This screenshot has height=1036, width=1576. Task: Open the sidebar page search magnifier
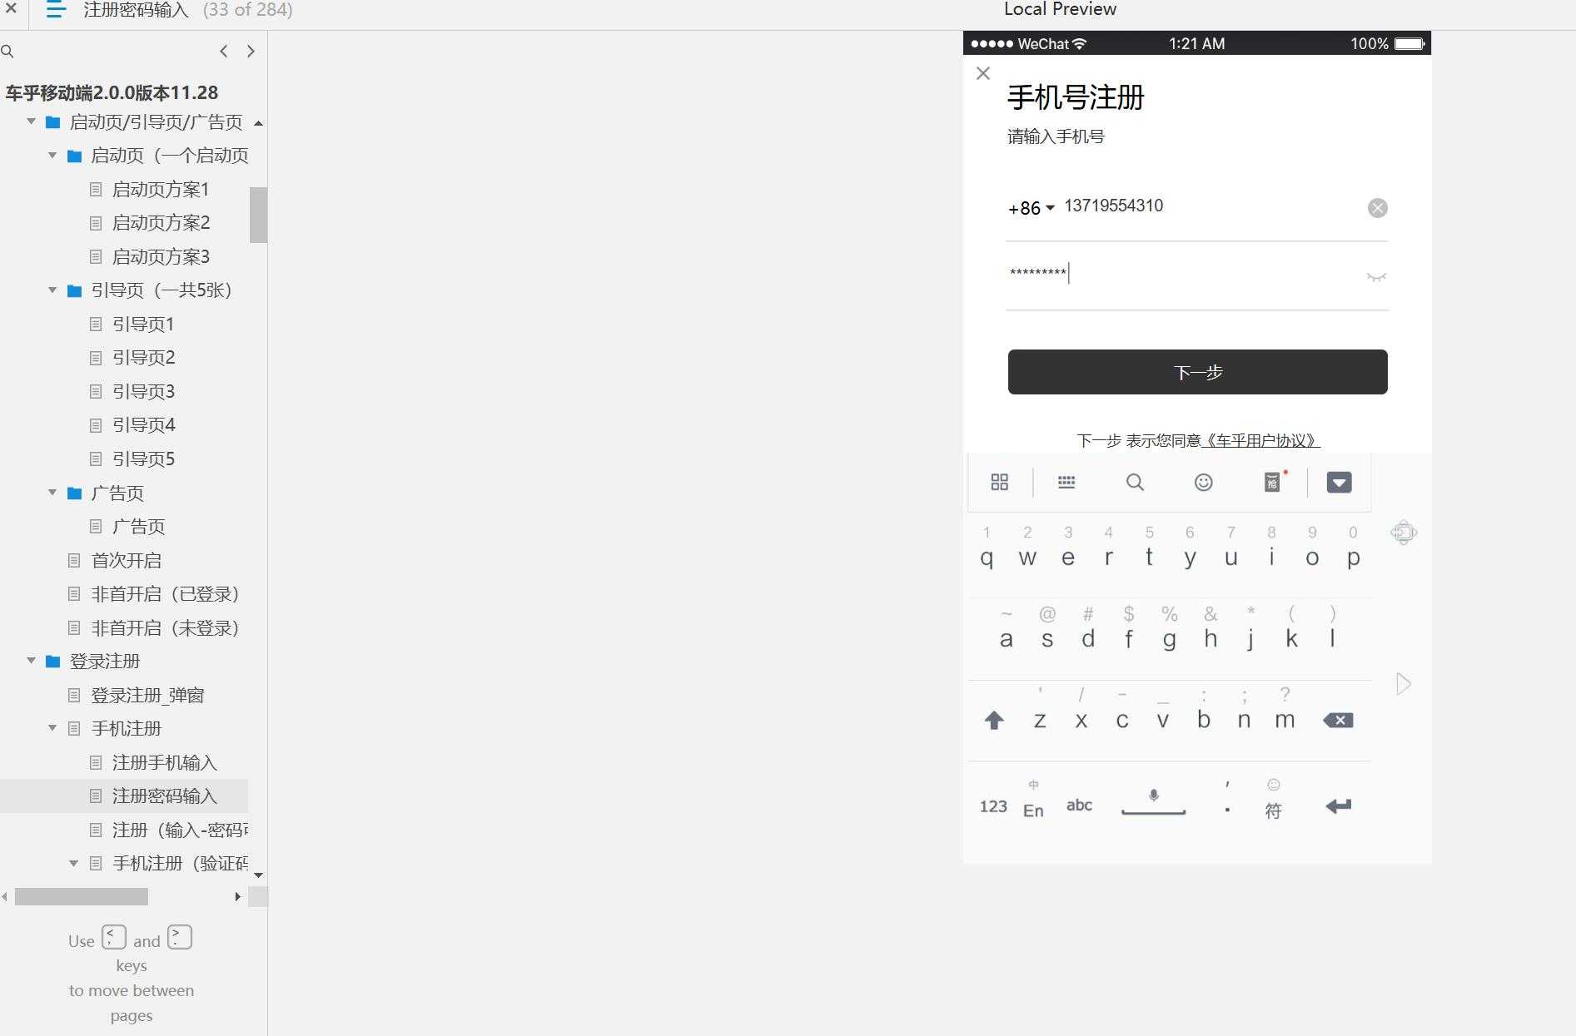point(8,51)
